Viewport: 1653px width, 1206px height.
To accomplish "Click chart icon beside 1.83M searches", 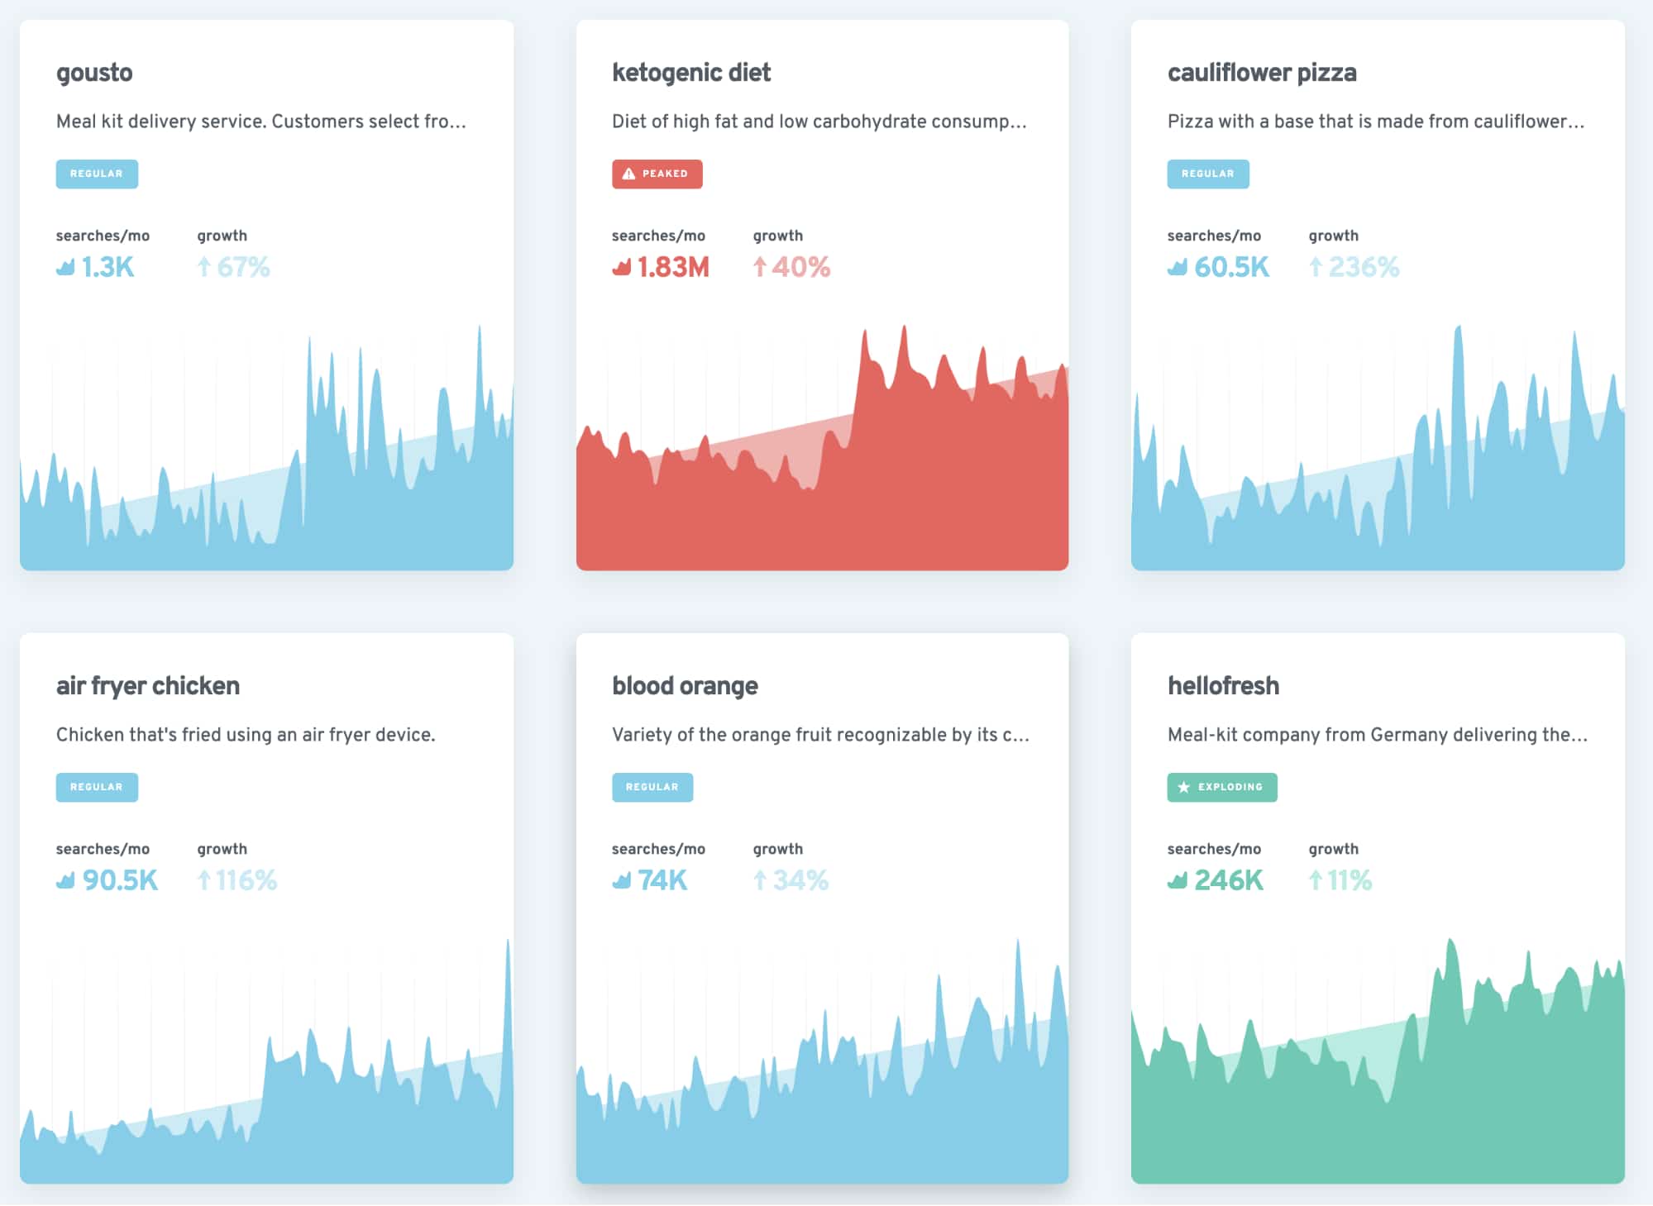I will coord(622,267).
